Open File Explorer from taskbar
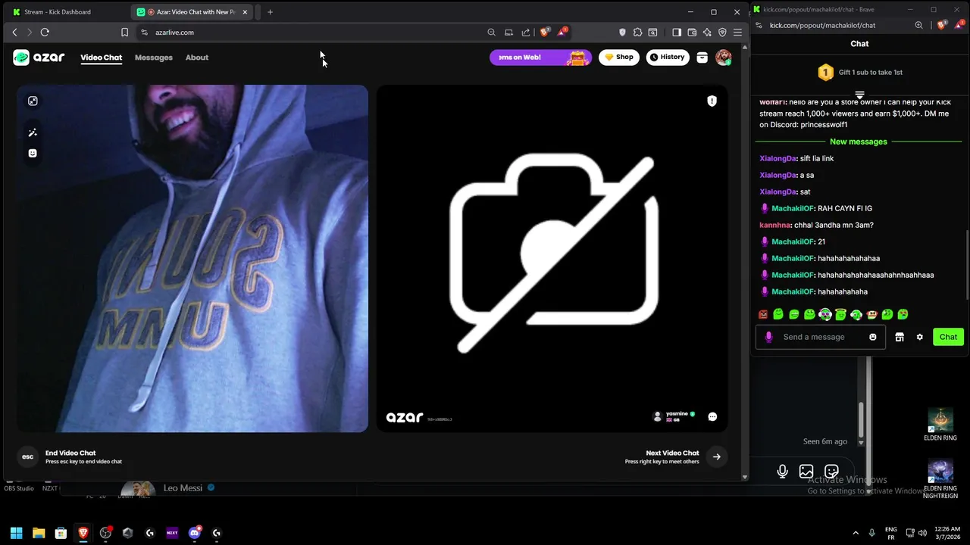 click(x=39, y=533)
